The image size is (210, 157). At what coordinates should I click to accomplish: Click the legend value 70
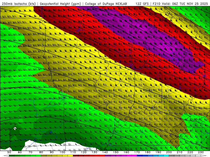(x=30, y=152)
